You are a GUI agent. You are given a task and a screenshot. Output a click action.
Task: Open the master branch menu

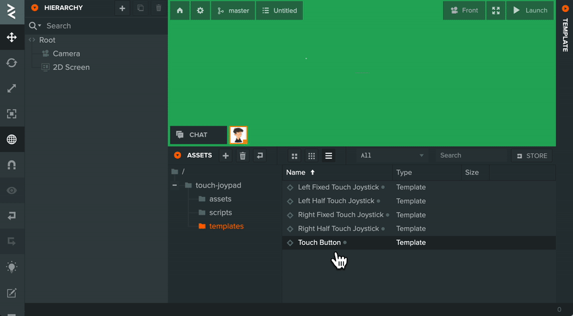click(233, 11)
